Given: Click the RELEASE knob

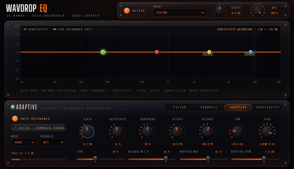Looking at the screenshot, I should click(x=207, y=132).
